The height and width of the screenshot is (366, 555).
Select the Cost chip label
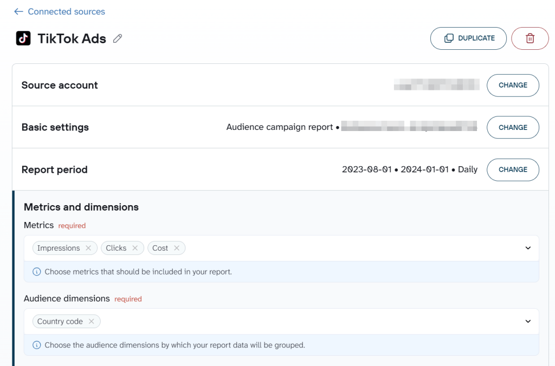pos(160,248)
